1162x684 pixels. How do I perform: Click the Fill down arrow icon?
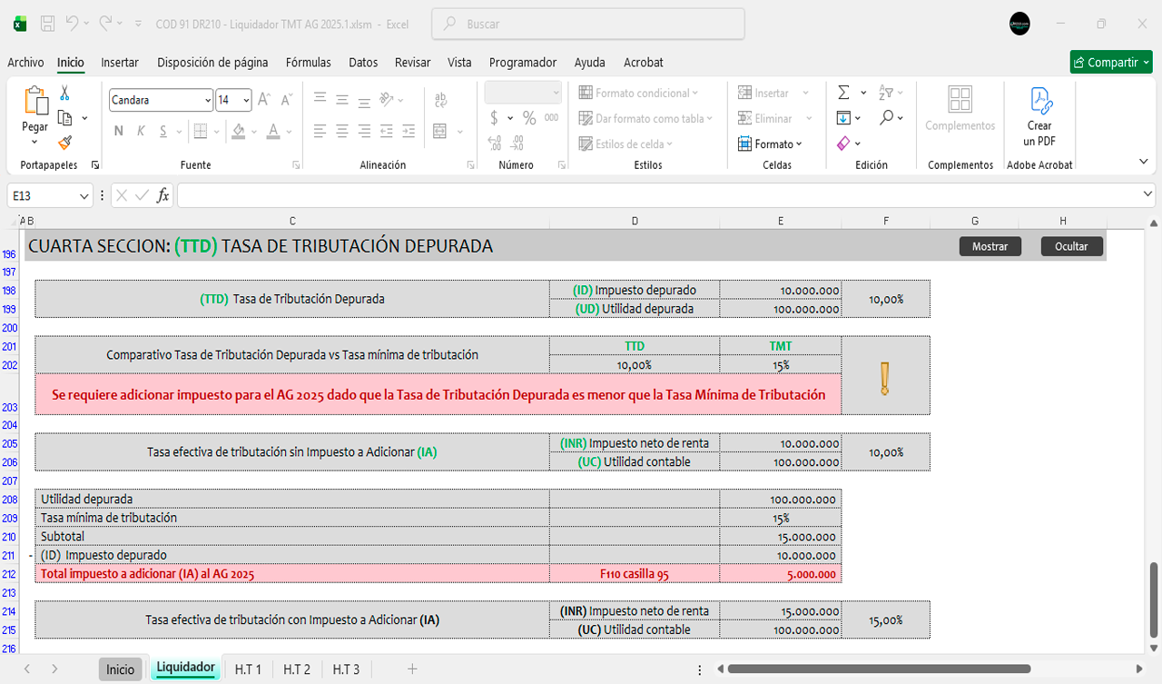click(843, 118)
